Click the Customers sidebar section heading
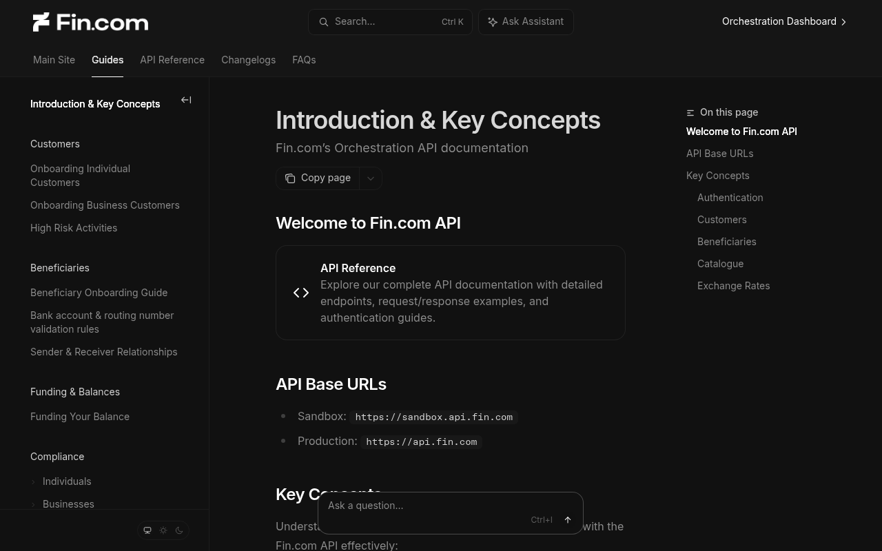Screen dimensions: 882x551 point(55,144)
